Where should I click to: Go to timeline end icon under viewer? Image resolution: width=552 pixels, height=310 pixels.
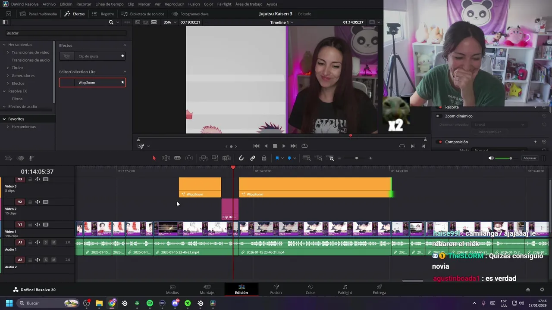click(413, 146)
